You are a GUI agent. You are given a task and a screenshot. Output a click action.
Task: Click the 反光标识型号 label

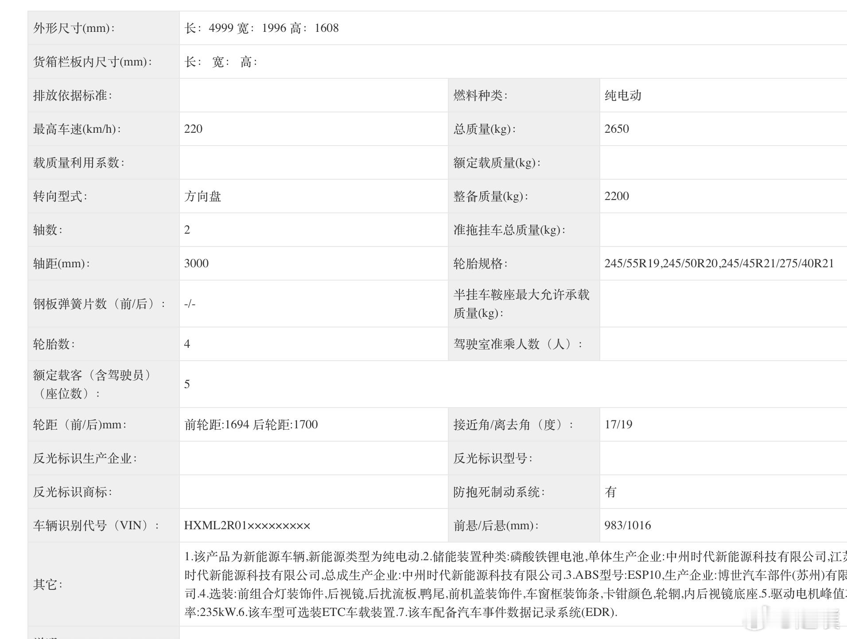point(493,458)
